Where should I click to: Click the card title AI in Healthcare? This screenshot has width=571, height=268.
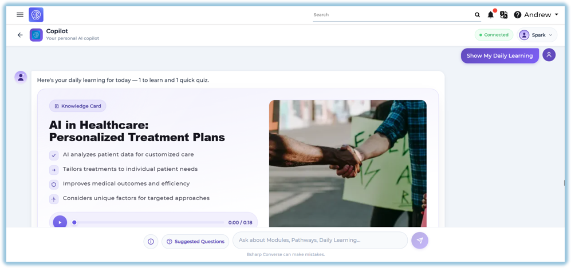coord(137,131)
